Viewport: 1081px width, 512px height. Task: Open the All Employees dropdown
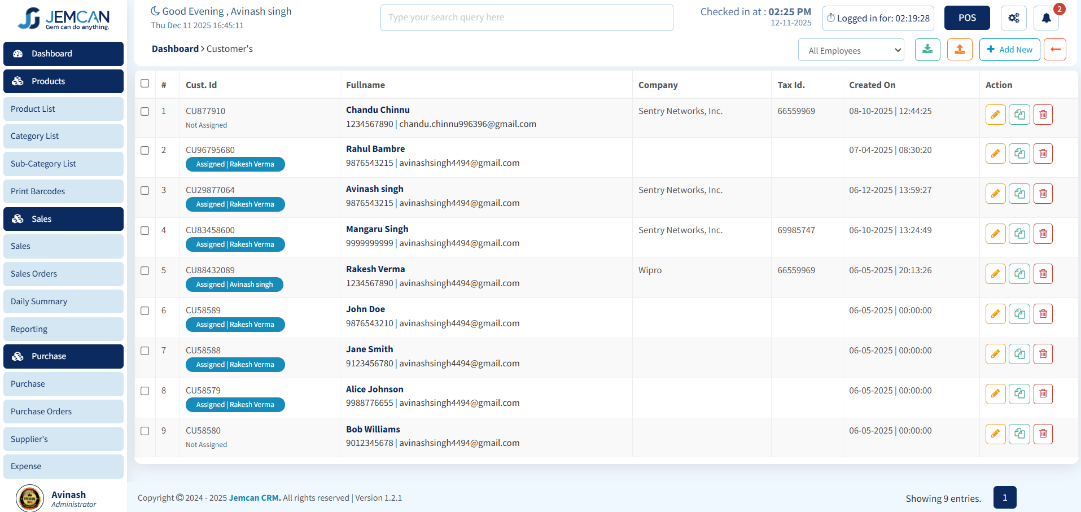(x=851, y=50)
